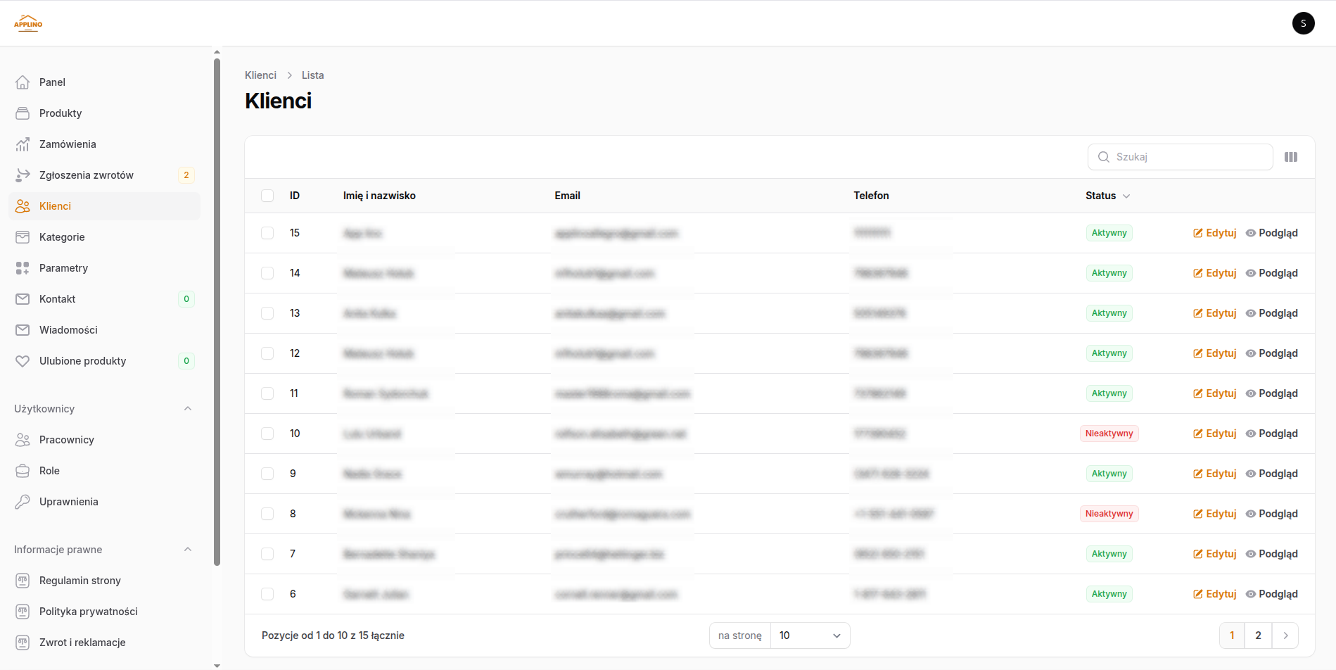Collapse the Informacje prawne section
Image resolution: width=1336 pixels, height=670 pixels.
187,550
